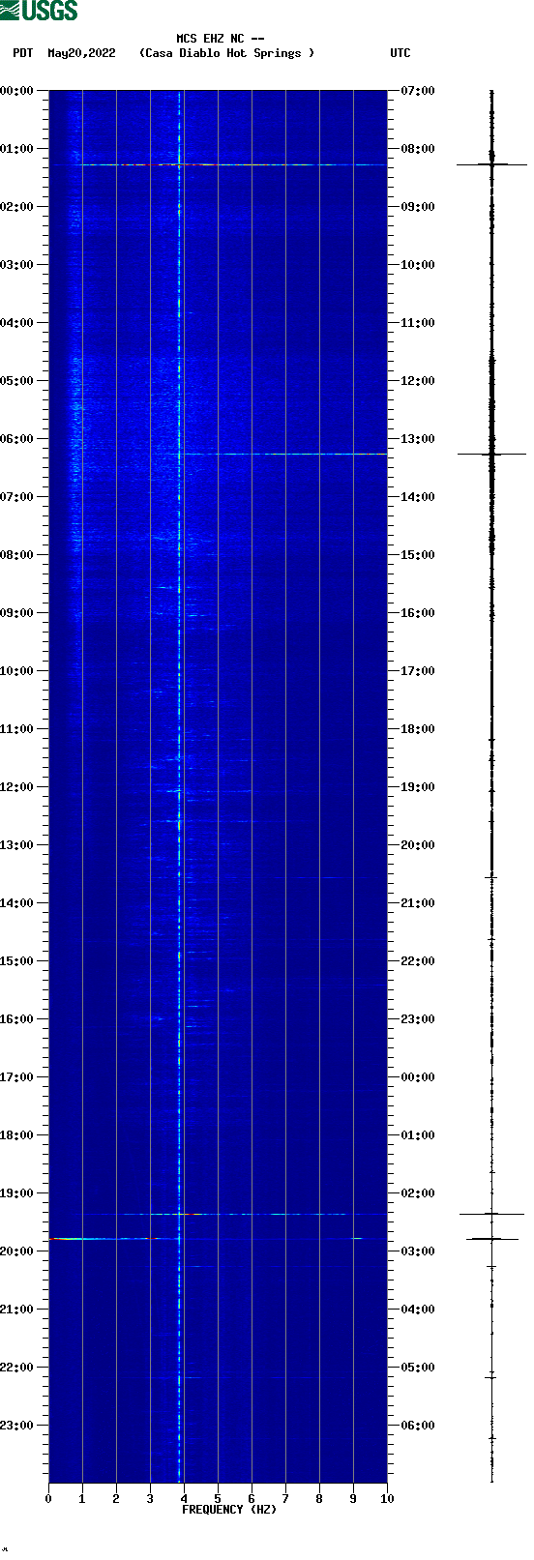
Task: Click the USGS logo
Action: [39, 11]
